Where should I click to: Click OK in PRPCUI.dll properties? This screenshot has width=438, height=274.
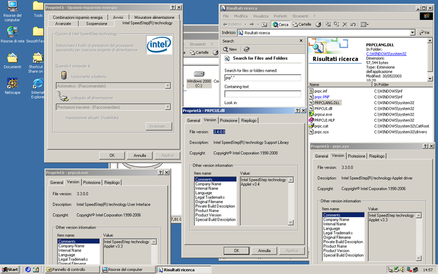coord(237,251)
